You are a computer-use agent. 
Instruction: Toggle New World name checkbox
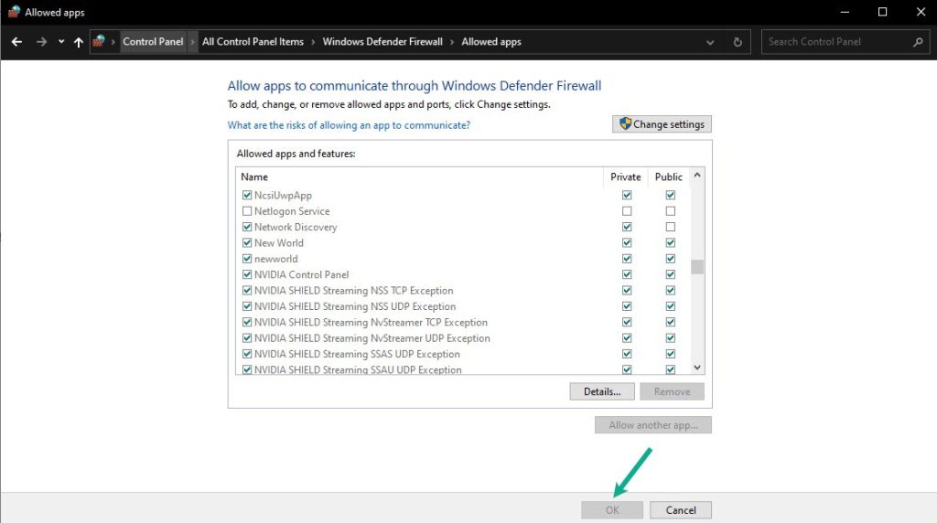247,243
